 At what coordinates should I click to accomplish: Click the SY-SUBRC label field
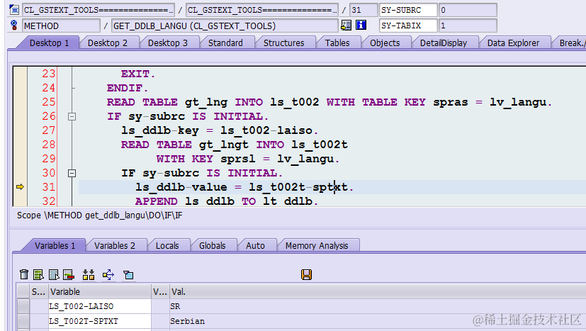tap(408, 10)
